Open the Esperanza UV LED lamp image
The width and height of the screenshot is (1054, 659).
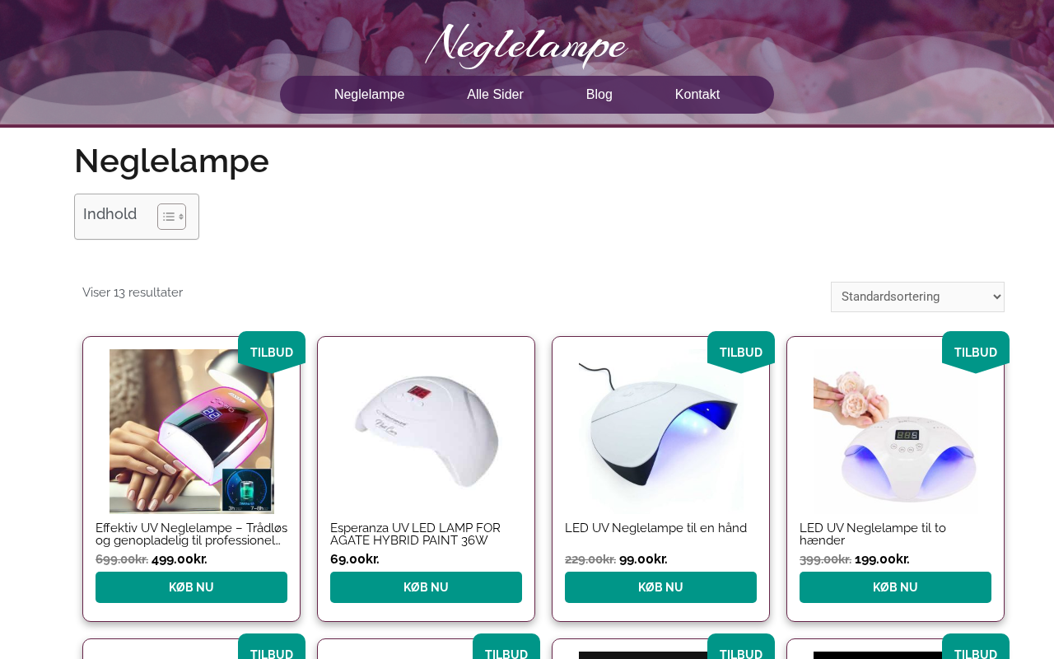point(427,432)
